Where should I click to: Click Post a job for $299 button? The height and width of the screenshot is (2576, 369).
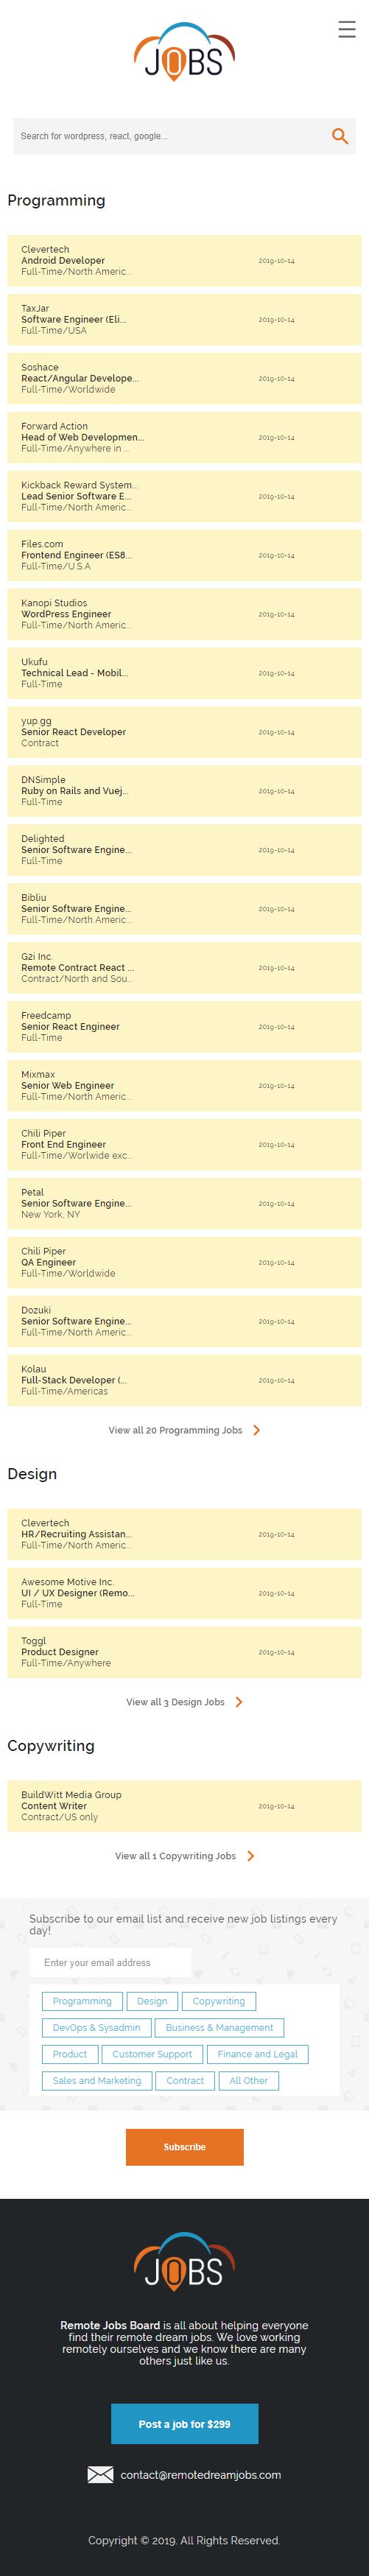coord(184,2424)
